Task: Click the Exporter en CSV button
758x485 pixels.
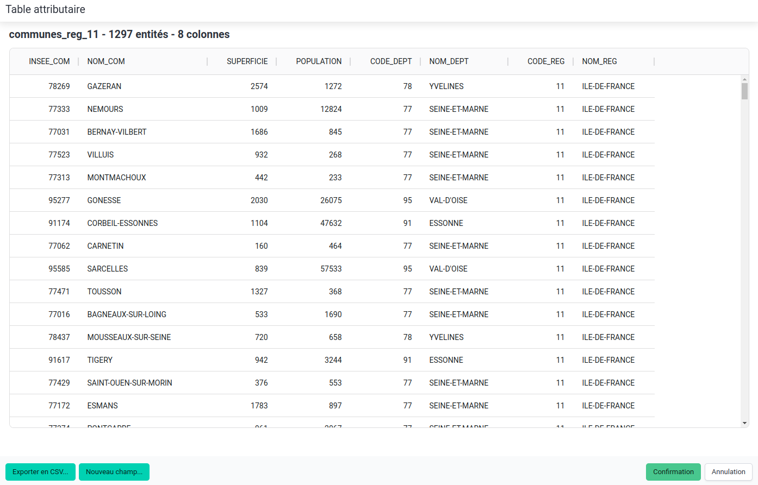Action: tap(41, 472)
